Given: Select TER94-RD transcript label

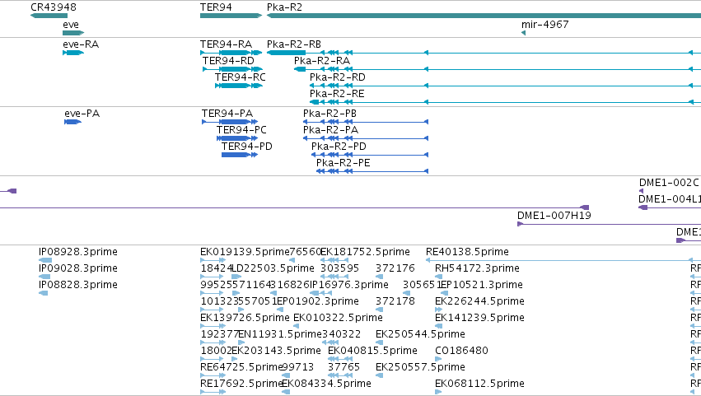Looking at the screenshot, I should point(228,61).
